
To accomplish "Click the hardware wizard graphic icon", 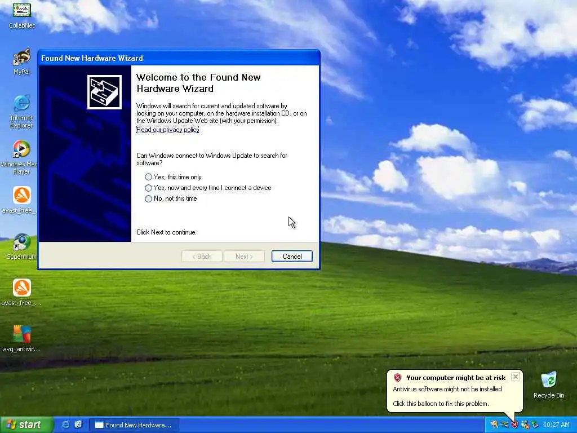I will click(104, 92).
